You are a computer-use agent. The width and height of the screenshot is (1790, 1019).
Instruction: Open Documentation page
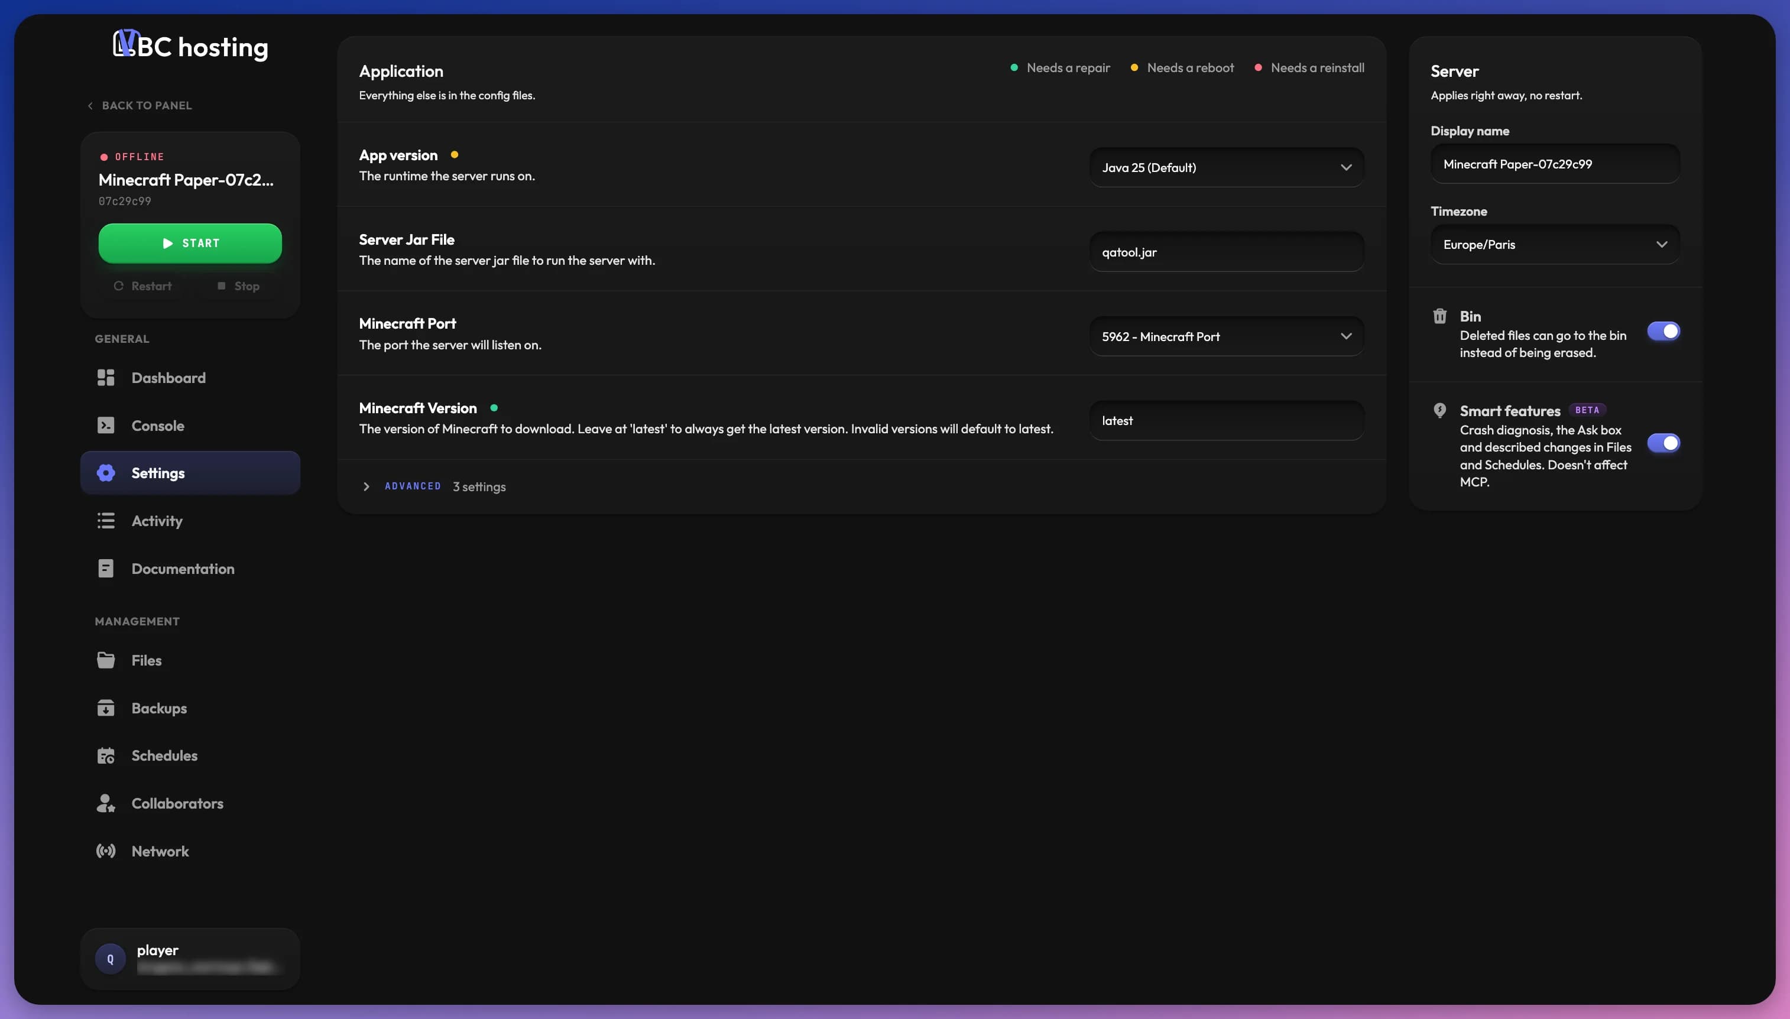tap(190, 568)
